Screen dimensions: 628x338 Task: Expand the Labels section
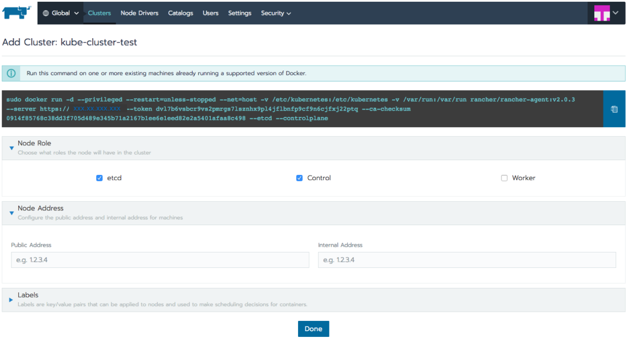coord(11,300)
